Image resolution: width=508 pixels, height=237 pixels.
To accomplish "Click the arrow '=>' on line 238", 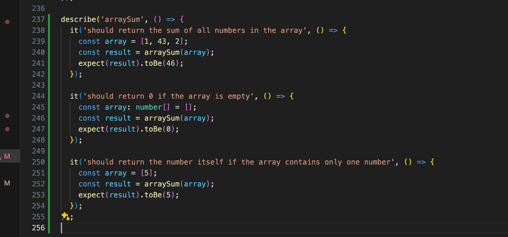I will (333, 31).
